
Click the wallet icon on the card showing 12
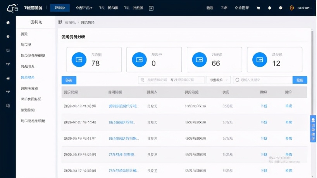tap(260, 60)
